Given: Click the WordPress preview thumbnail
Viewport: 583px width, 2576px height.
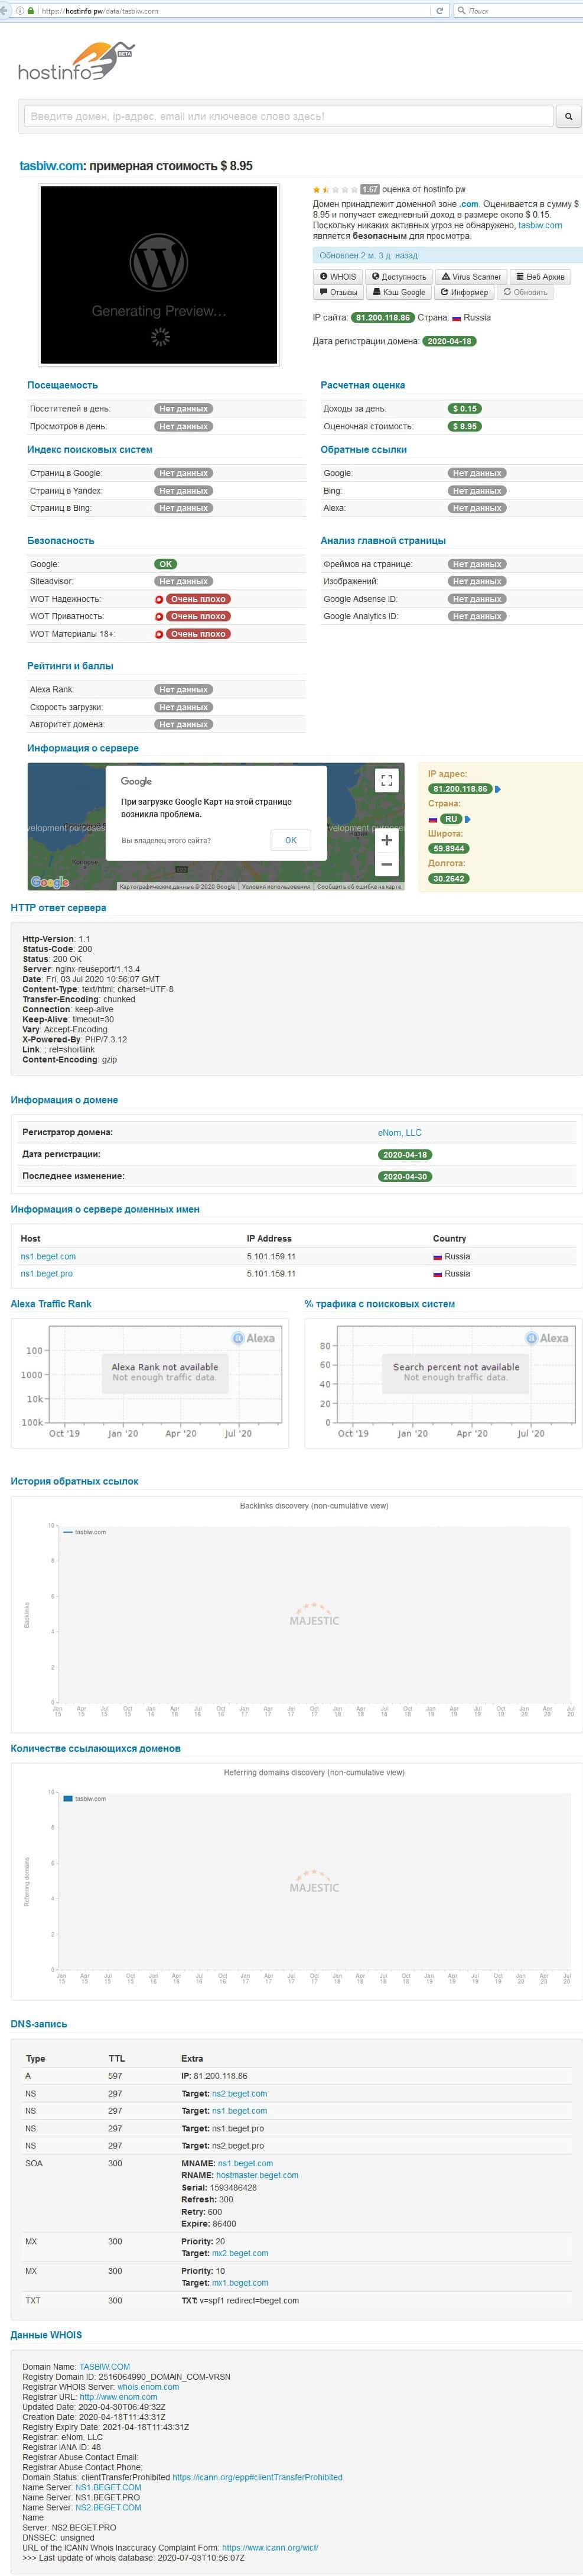Looking at the screenshot, I should (159, 274).
